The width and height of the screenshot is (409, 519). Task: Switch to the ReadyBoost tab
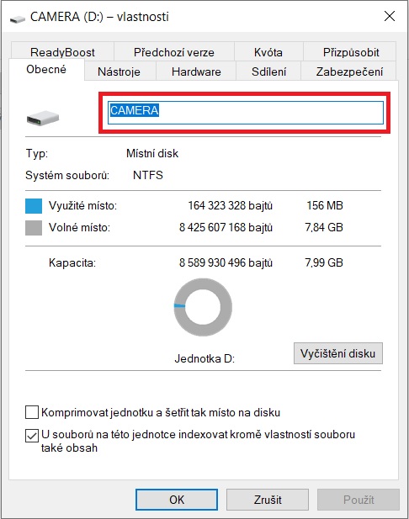click(62, 52)
